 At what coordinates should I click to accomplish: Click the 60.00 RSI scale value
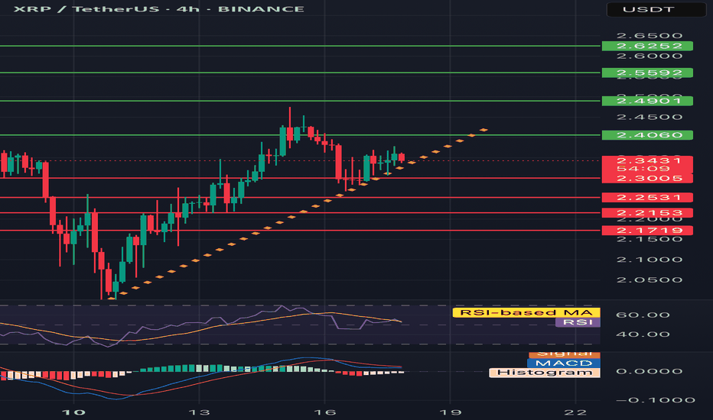coord(643,315)
